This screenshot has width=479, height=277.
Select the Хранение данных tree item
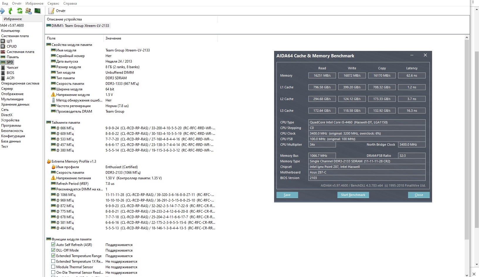coord(15,104)
